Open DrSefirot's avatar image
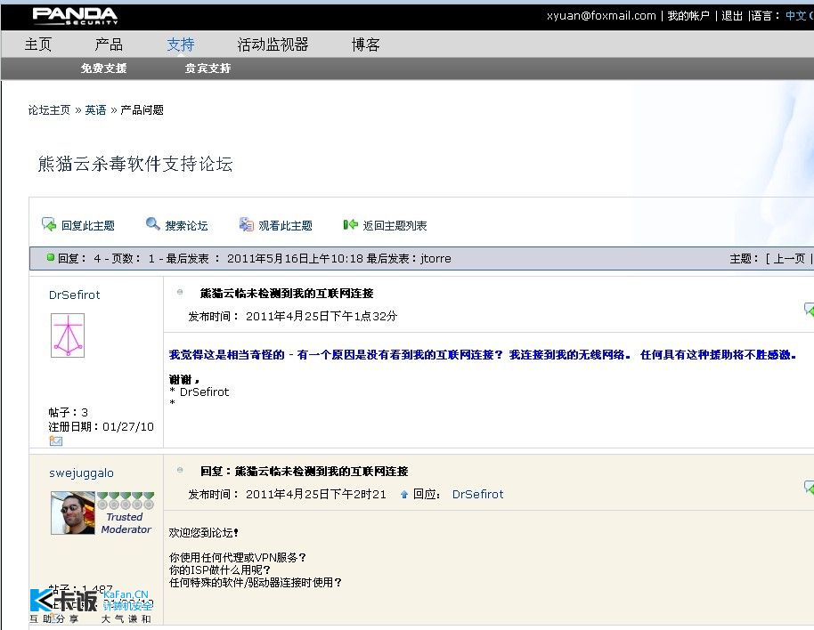 [x=68, y=335]
